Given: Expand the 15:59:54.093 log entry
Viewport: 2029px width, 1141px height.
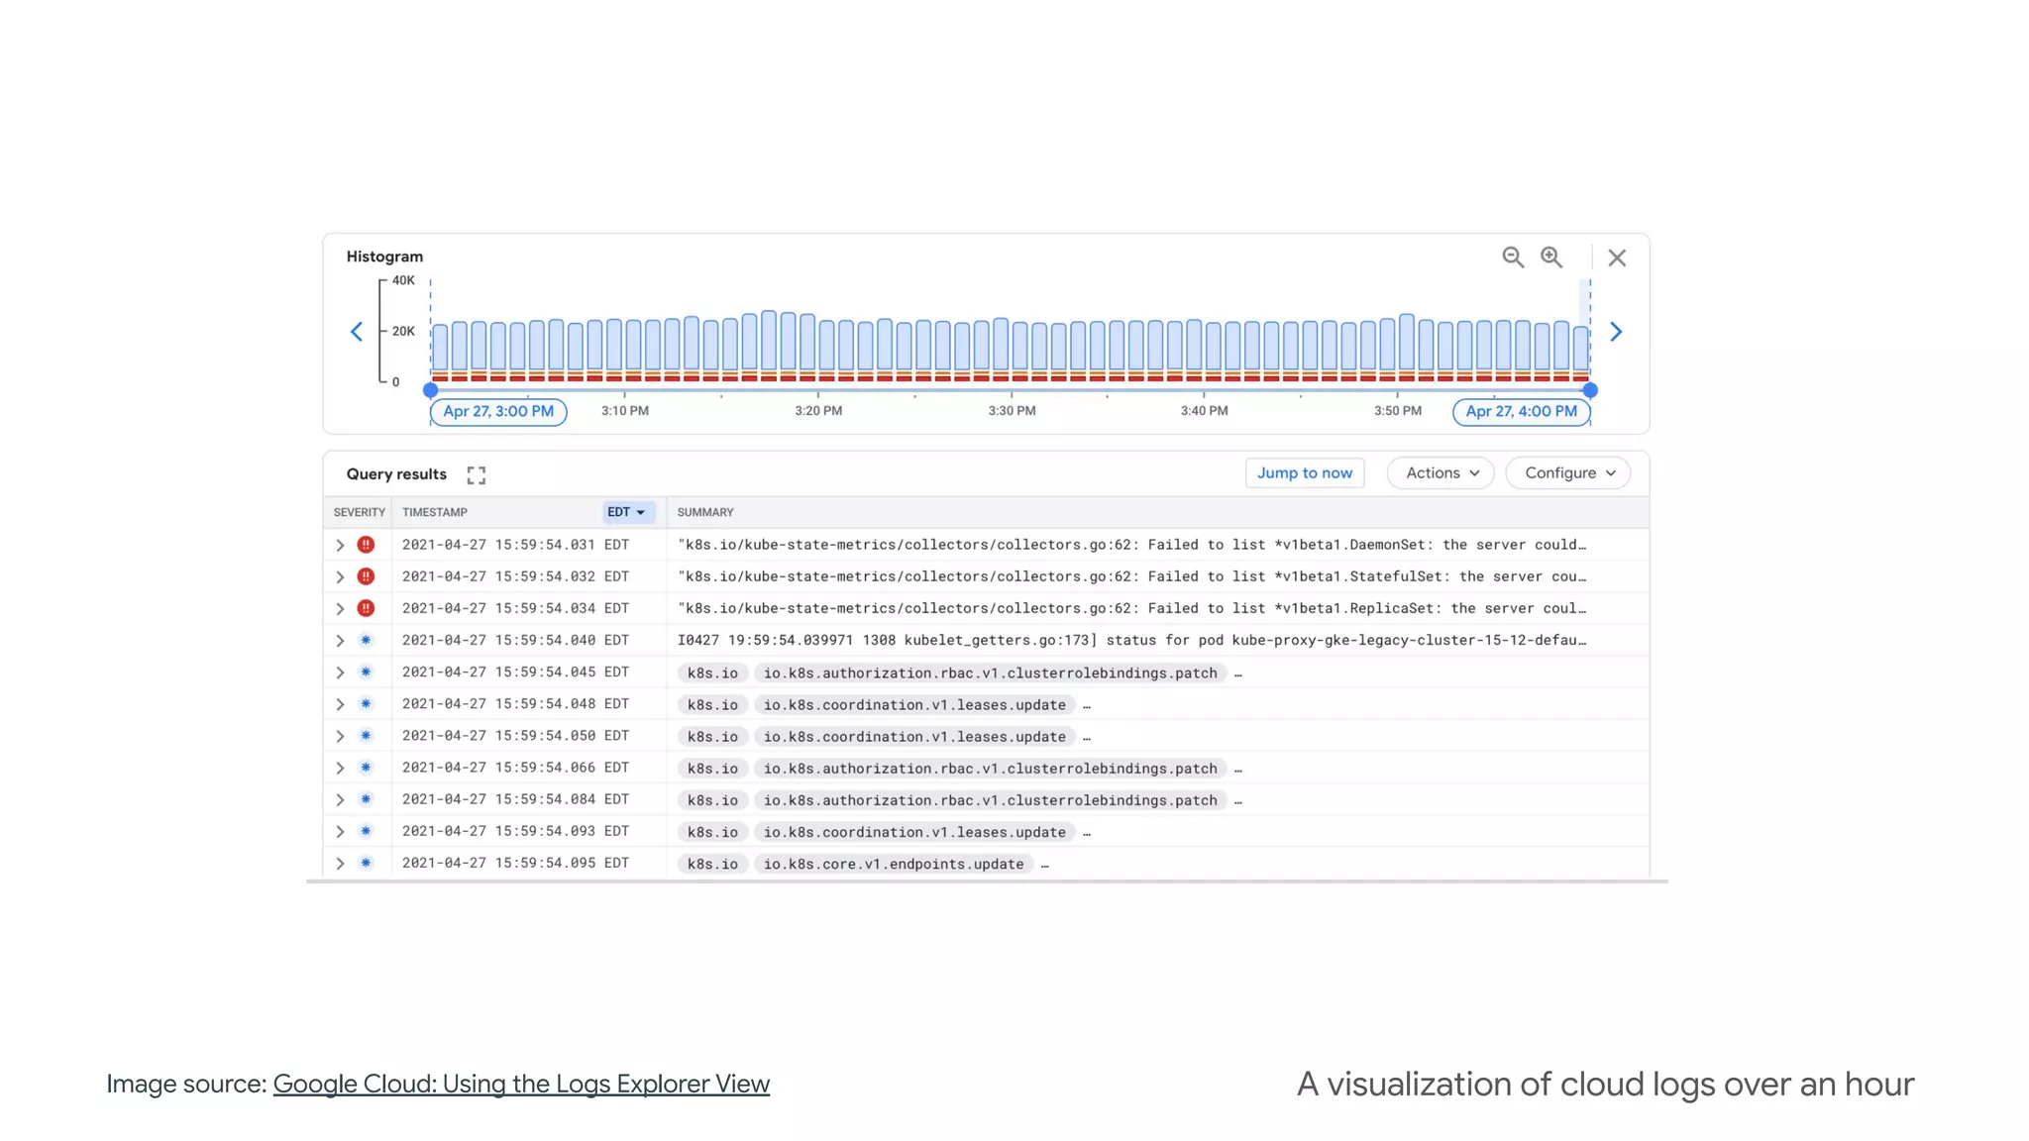Looking at the screenshot, I should point(340,832).
